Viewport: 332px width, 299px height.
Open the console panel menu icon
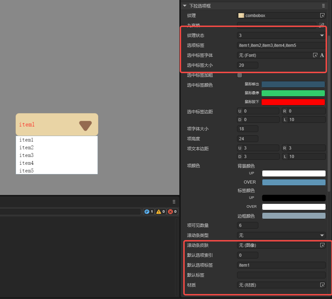[174, 201]
